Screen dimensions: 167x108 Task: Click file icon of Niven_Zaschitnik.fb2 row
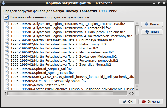[x=7, y=85]
